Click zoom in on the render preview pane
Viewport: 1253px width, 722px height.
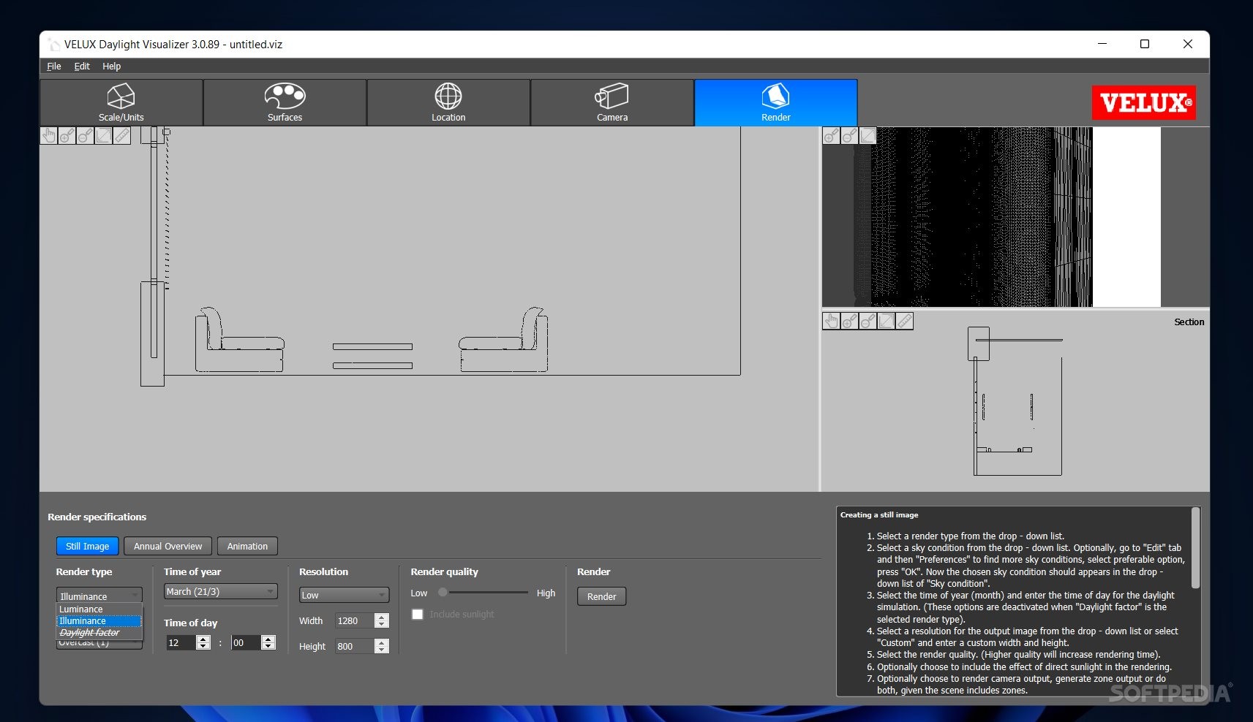(x=832, y=136)
